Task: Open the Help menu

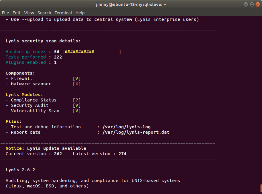Action: 80,13
